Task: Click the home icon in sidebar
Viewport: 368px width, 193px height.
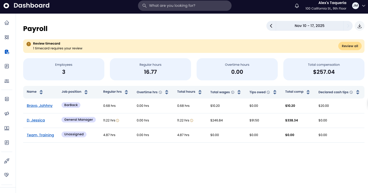Action: pyautogui.click(x=7, y=23)
